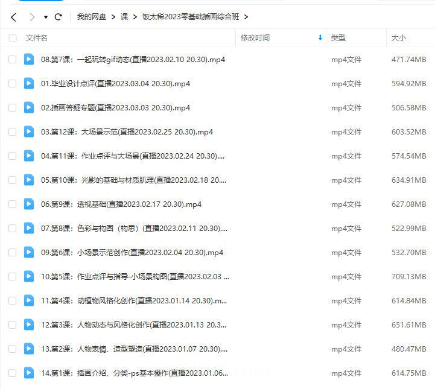Toggle sort direction arrow on 修改时间 column

point(320,38)
